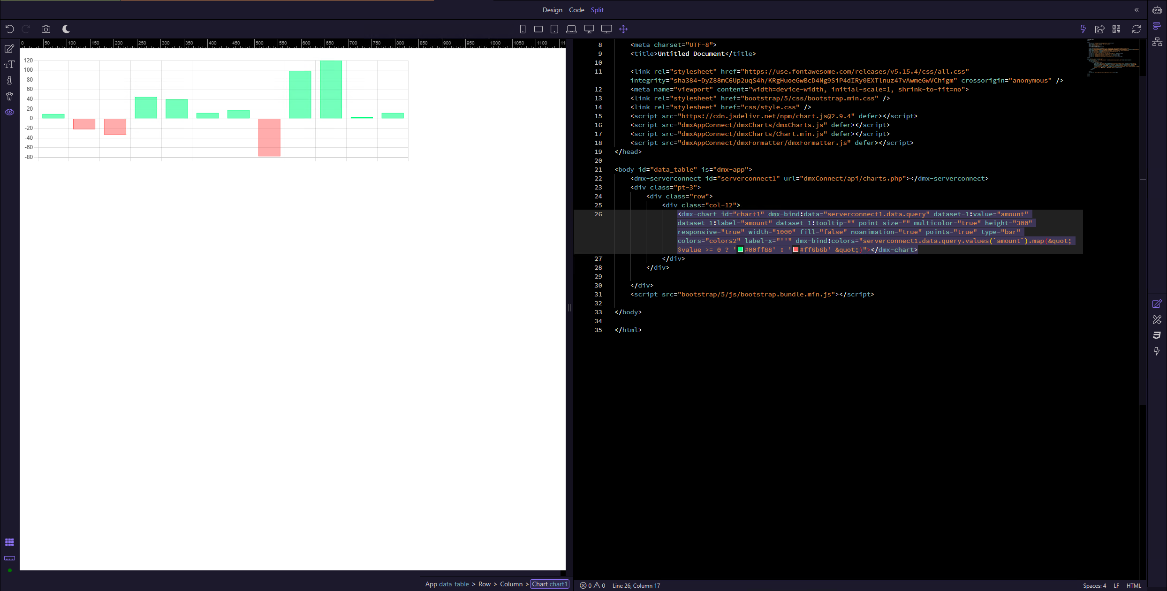The width and height of the screenshot is (1167, 591).
Task: Click the green #00ff88 color swatch
Action: pyautogui.click(x=740, y=250)
